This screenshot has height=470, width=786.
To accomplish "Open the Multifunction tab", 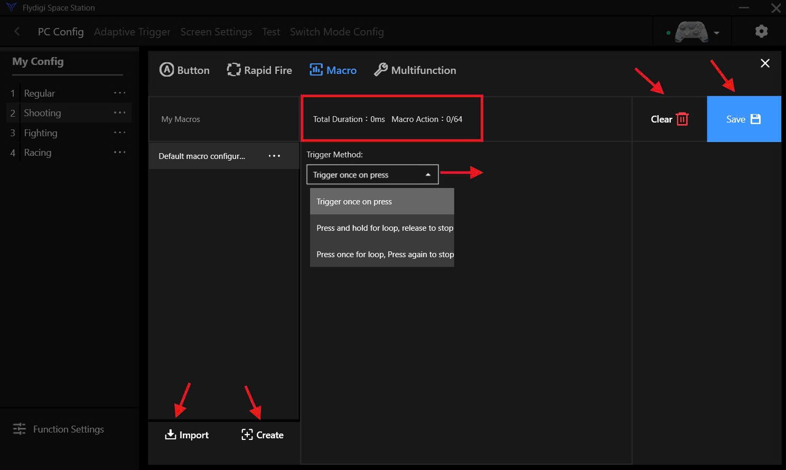I will pos(415,70).
